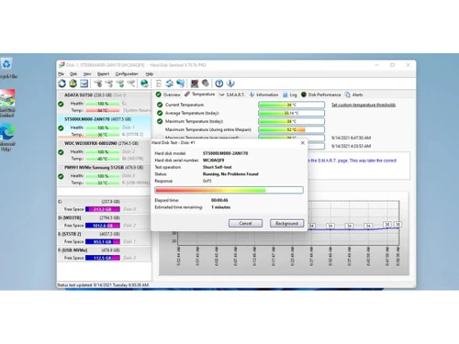Click the last temperature graph data marker
This screenshot has width=459, height=344.
click(397, 224)
